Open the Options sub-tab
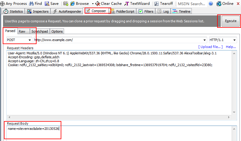 click(x=57, y=31)
